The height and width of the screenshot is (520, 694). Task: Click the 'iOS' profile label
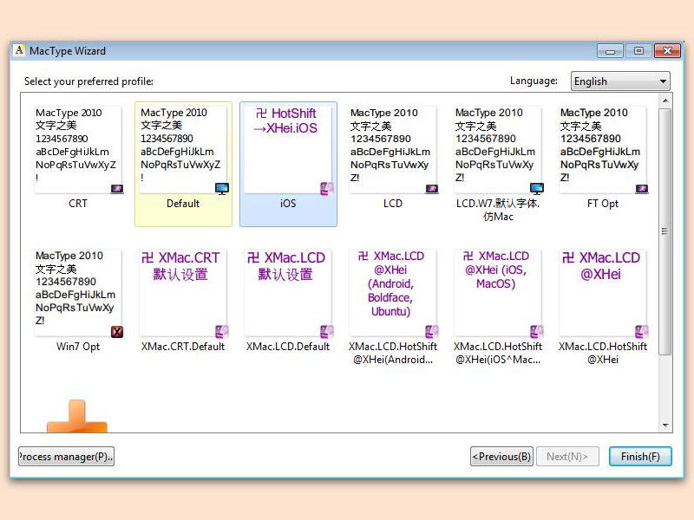point(288,204)
